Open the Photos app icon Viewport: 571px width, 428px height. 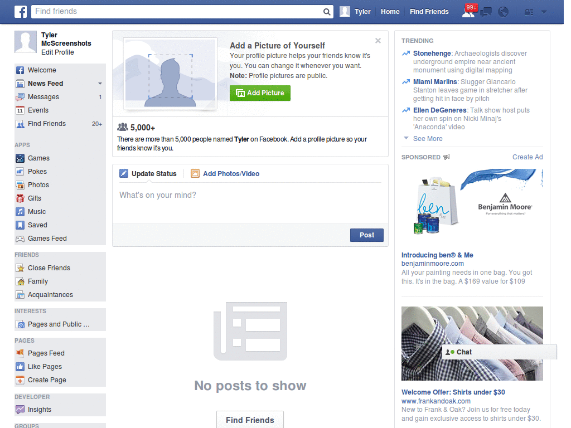click(x=20, y=185)
